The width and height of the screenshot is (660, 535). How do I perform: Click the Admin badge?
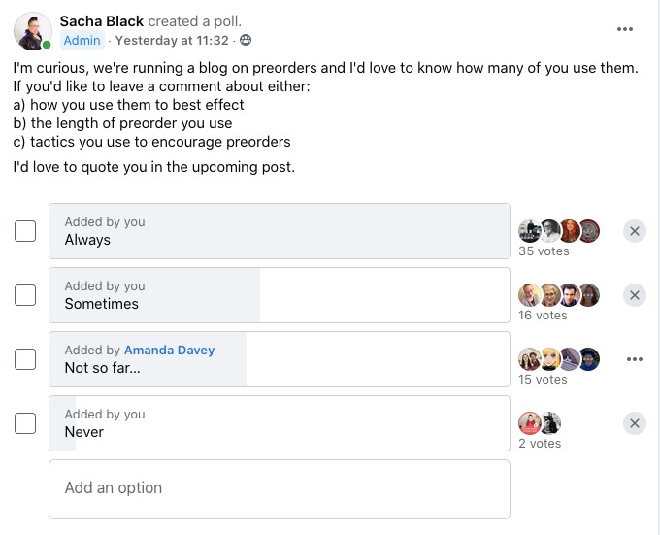(82, 40)
